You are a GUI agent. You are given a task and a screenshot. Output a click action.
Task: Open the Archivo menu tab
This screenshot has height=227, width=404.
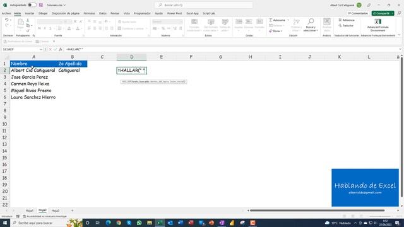(6, 13)
